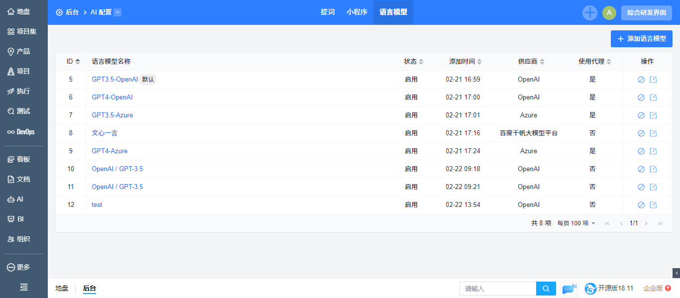Viewport: 680px width, 298px height.
Task: Expand the right-edge collapsed panel handle
Action: coord(676,273)
